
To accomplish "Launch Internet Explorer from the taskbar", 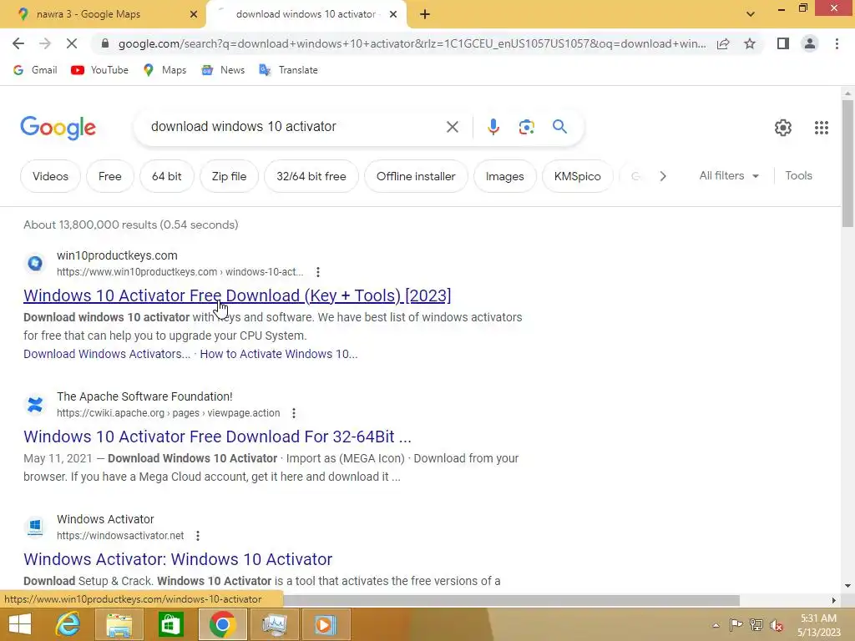I will 68,624.
